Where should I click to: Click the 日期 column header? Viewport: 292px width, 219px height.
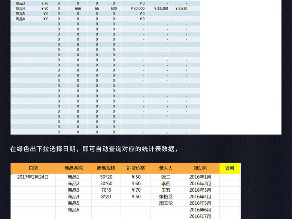coord(33,168)
